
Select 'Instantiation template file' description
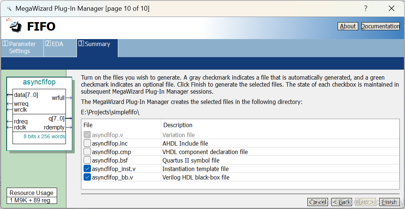click(x=196, y=169)
